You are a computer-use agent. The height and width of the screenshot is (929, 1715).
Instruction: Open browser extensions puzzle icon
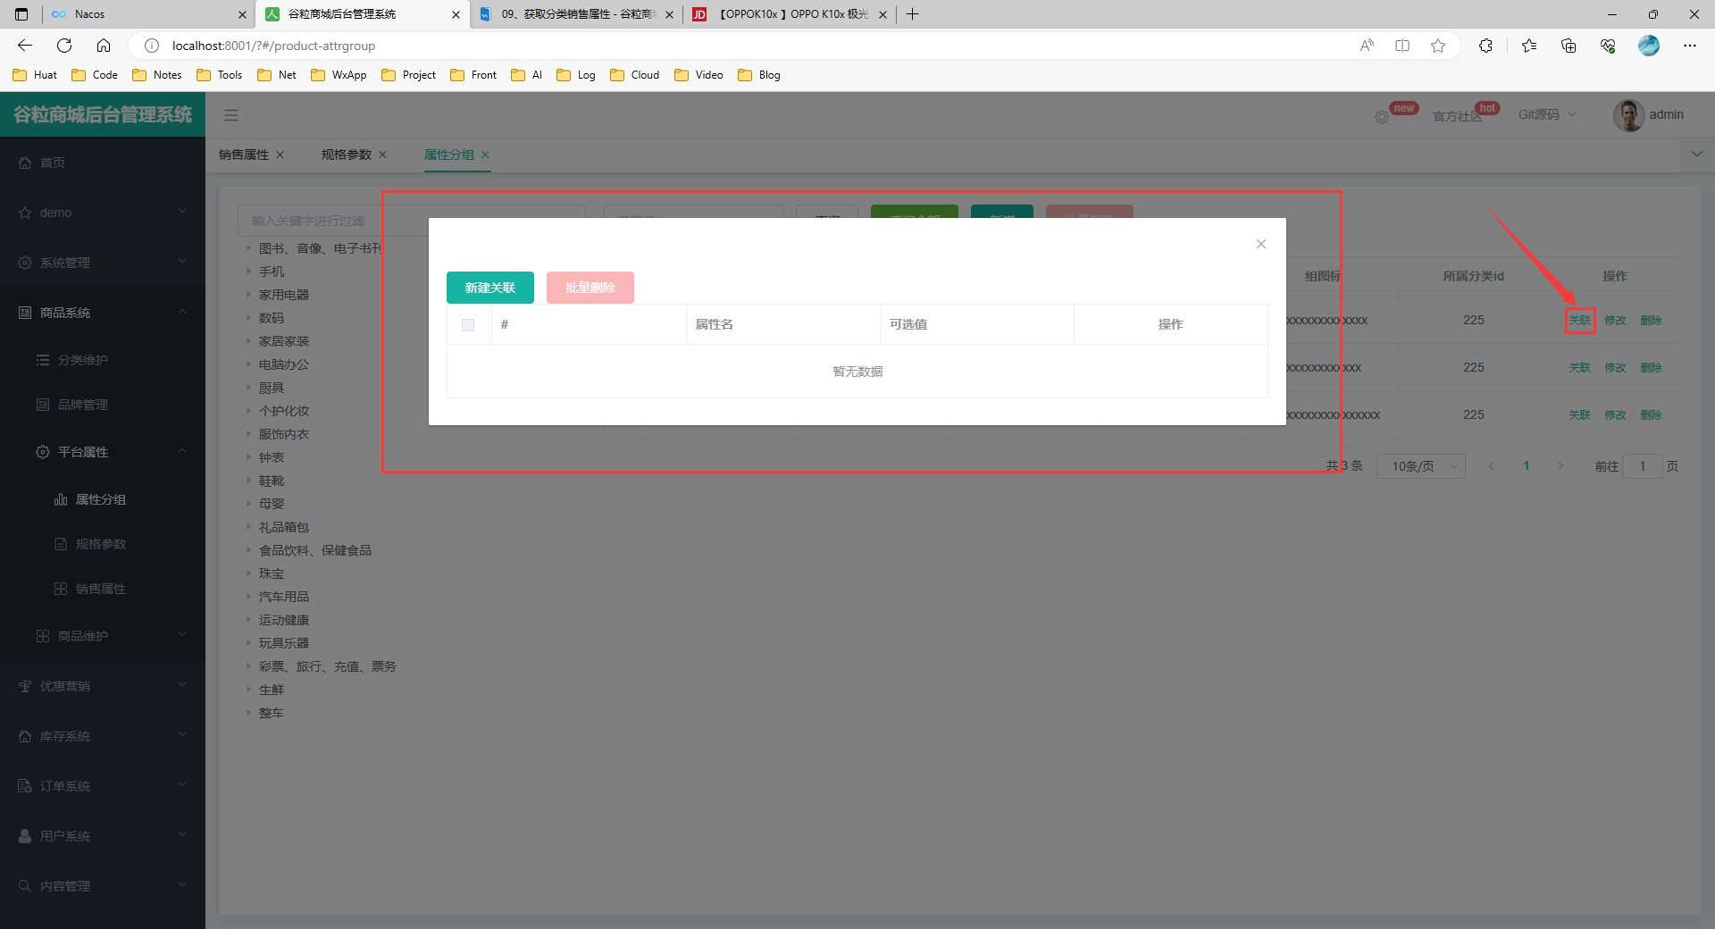point(1485,46)
